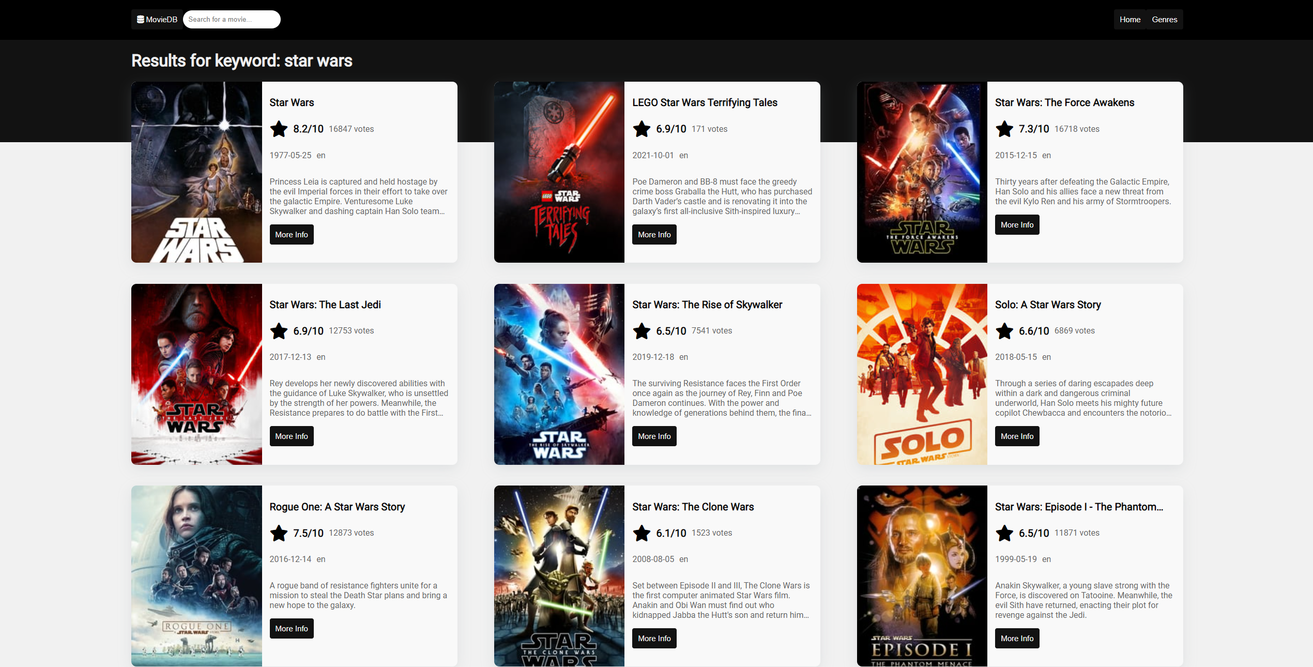Open More Info for Solo: A Star Wars Story
The width and height of the screenshot is (1313, 667).
coord(1016,436)
